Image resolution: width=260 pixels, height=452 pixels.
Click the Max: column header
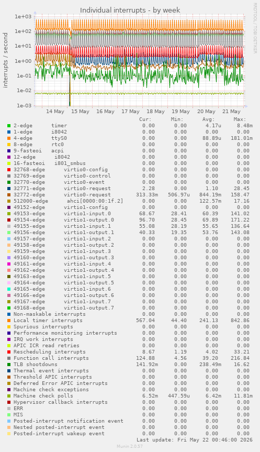240,119
